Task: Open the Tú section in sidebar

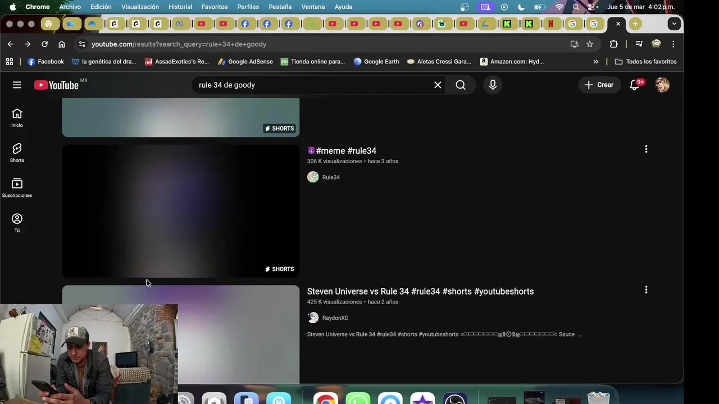Action: (x=17, y=223)
